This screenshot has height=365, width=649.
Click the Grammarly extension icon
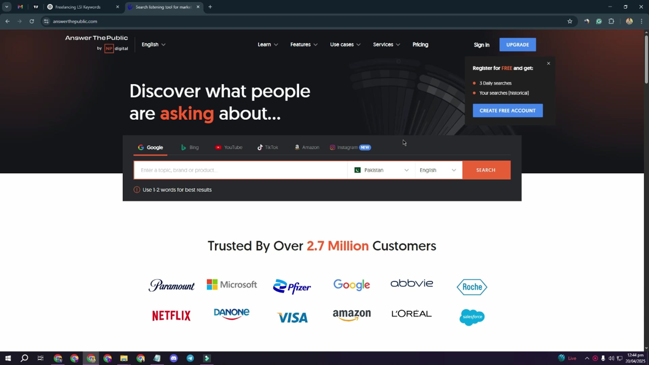599,21
